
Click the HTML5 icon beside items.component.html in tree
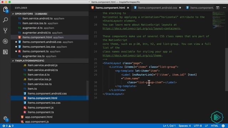[x=25, y=98]
